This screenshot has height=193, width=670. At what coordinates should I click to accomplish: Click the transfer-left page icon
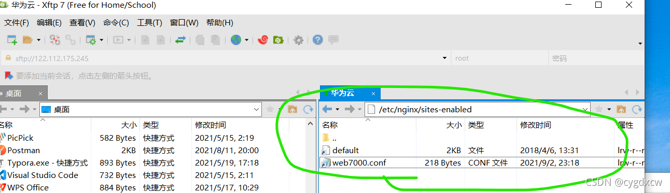146,40
